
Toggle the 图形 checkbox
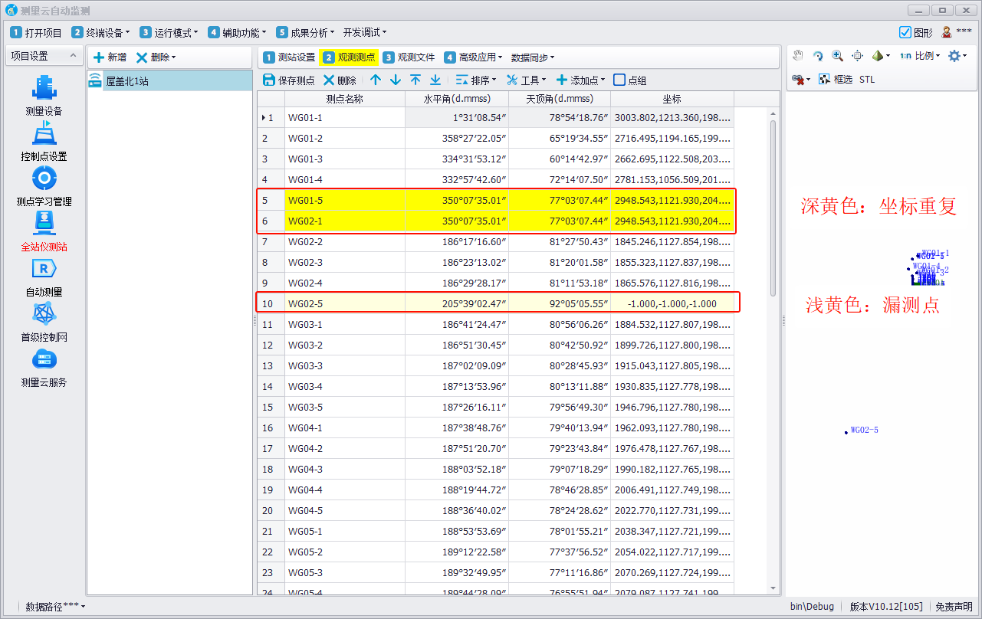[x=905, y=32]
